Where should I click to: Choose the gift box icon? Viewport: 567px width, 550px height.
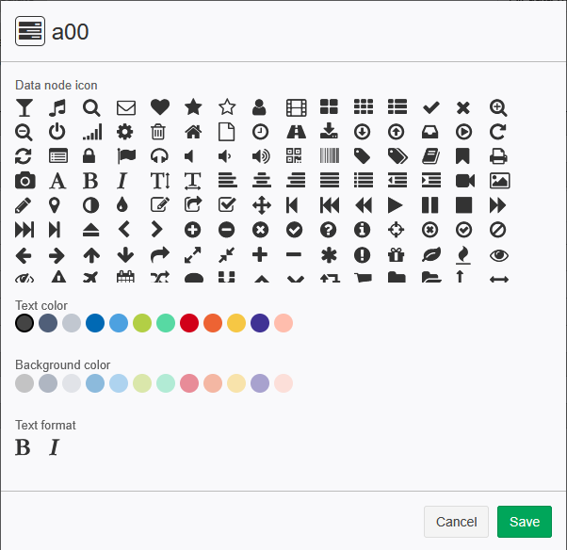396,255
